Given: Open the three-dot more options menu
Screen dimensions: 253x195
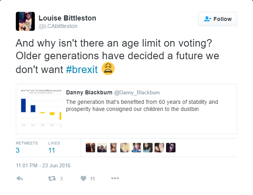Looking at the screenshot, I should point(115,178).
